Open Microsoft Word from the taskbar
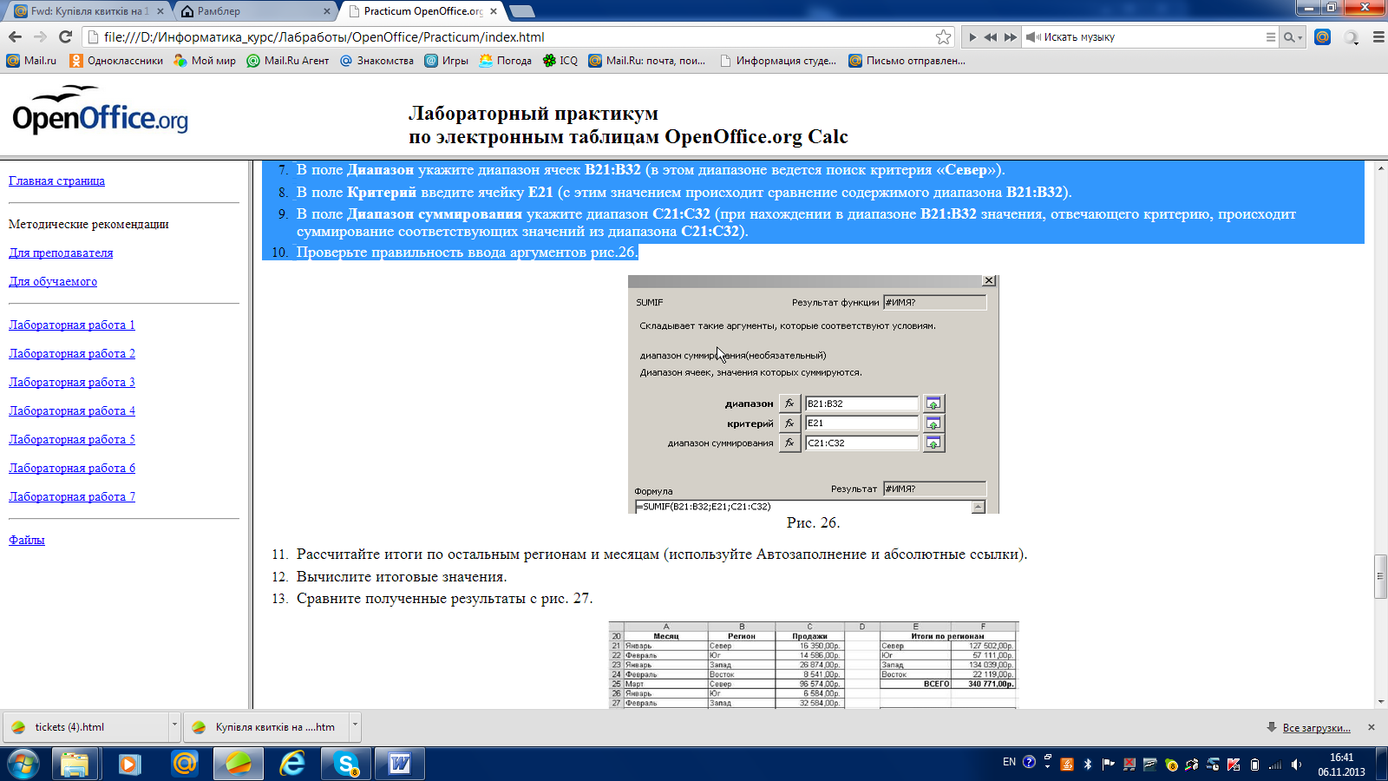1388x781 pixels. coord(400,764)
